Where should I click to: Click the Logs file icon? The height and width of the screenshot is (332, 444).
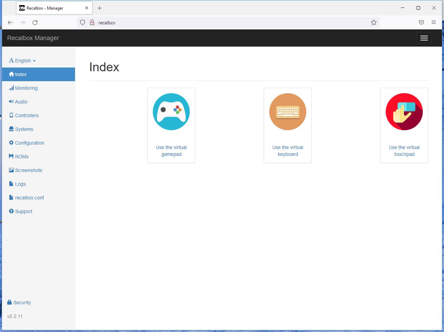pyautogui.click(x=11, y=184)
